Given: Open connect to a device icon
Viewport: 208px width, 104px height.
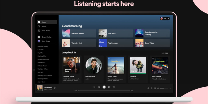Looking at the screenshot, I should click(155, 88).
